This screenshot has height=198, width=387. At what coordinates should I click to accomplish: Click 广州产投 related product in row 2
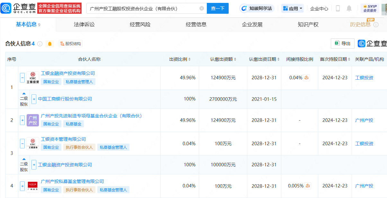(x=364, y=120)
